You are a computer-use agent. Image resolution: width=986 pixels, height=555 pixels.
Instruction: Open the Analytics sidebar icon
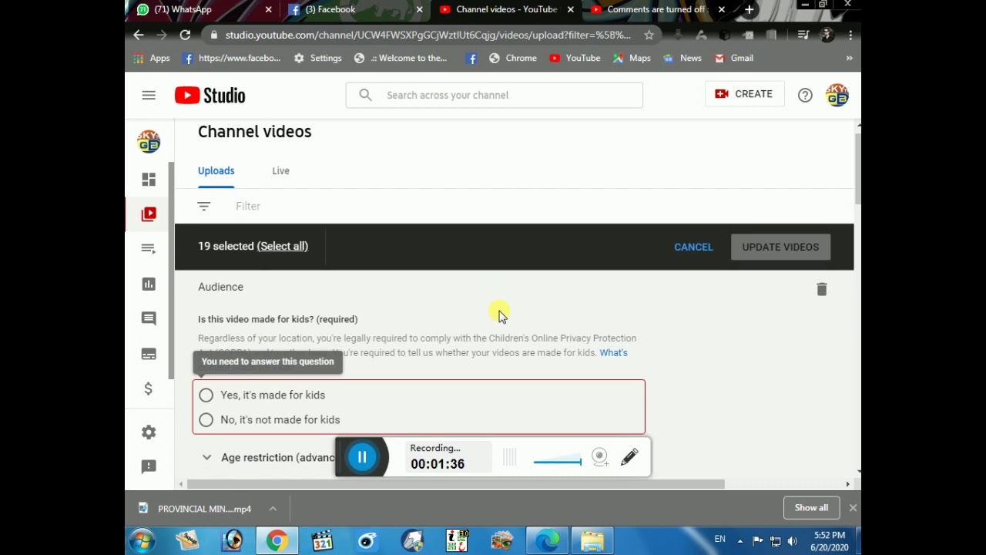tap(149, 284)
